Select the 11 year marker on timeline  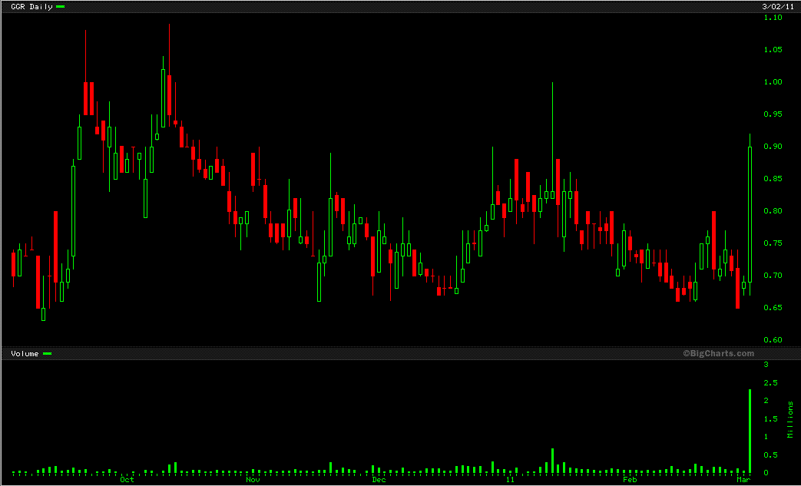point(511,479)
